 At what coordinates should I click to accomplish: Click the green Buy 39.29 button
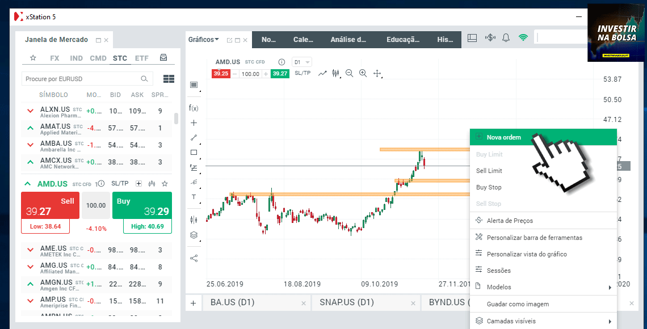click(142, 205)
